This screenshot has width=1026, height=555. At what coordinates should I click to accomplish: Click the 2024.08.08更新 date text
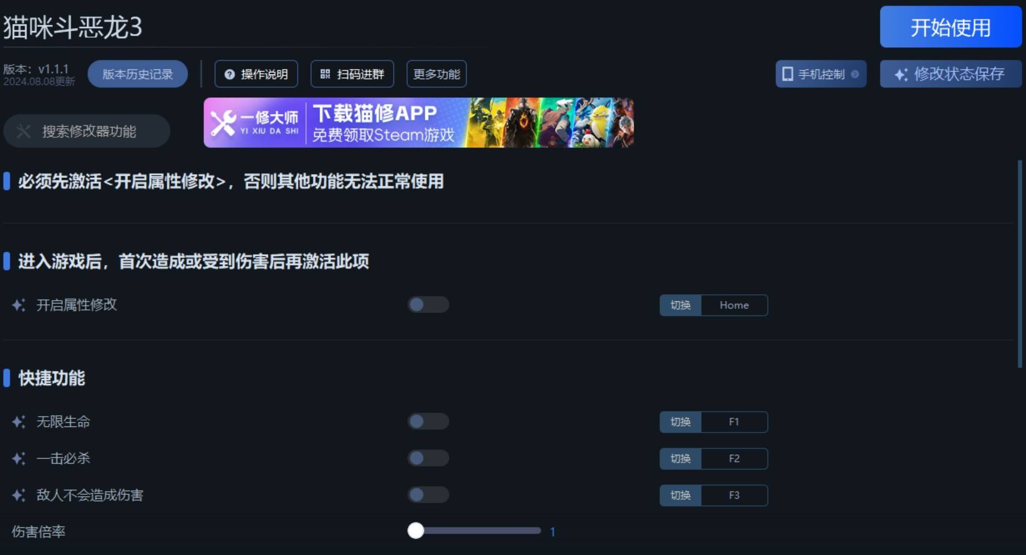pos(39,82)
